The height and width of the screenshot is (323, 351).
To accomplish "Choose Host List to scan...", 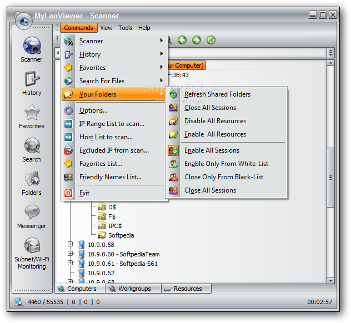I will [114, 137].
